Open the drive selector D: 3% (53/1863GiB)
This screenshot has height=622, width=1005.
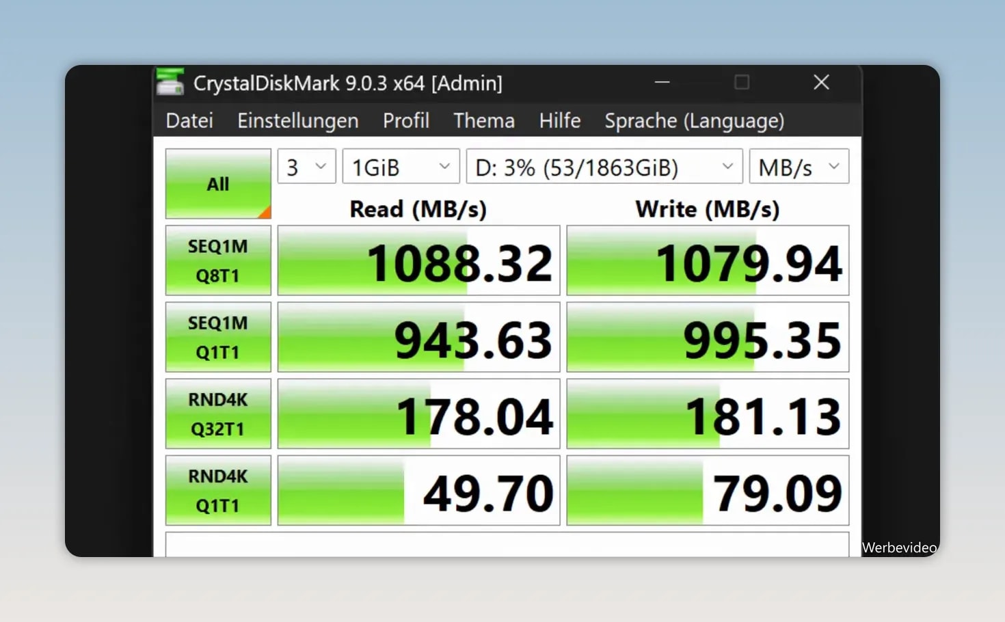[x=604, y=166]
